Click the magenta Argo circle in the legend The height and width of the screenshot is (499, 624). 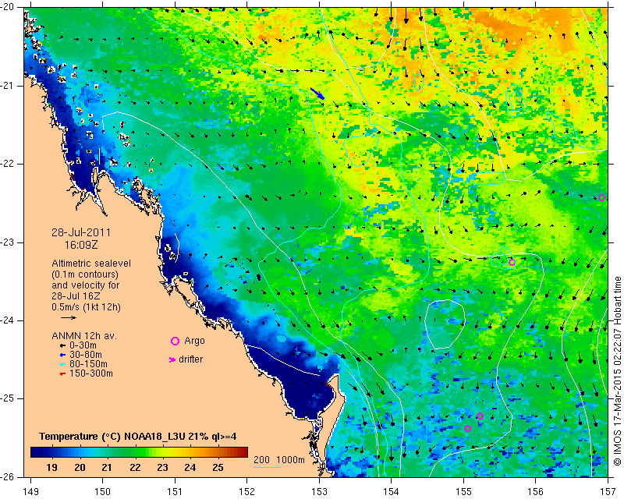coord(175,341)
